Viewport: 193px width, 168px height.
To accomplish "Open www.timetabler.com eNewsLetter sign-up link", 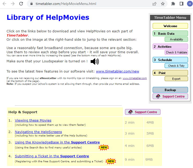I will tap(135, 78).
